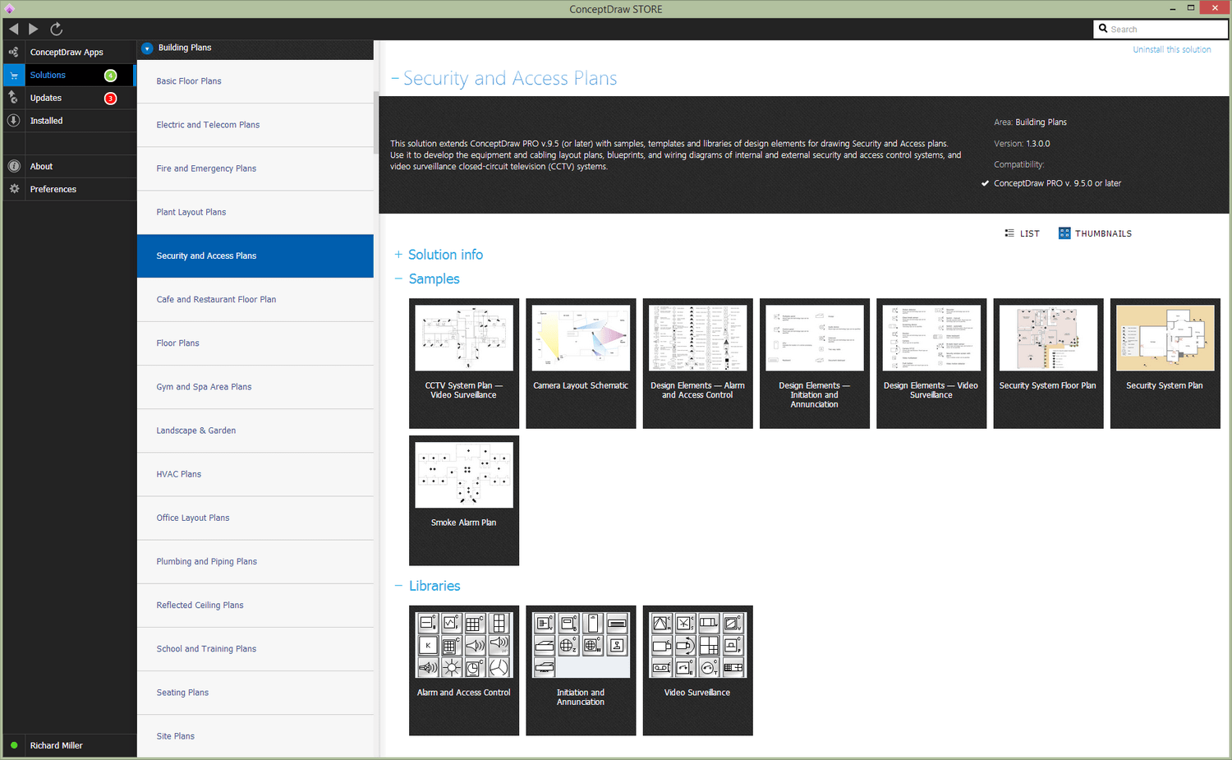Open Design Elements Initiation and Annunciation sample
Viewport: 1232px width, 760px height.
click(x=815, y=363)
